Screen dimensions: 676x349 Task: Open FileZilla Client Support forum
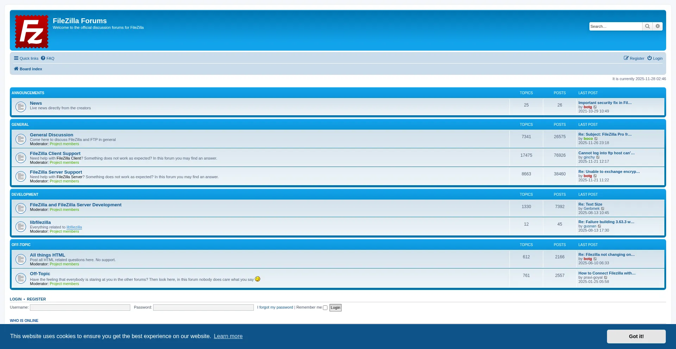55,154
